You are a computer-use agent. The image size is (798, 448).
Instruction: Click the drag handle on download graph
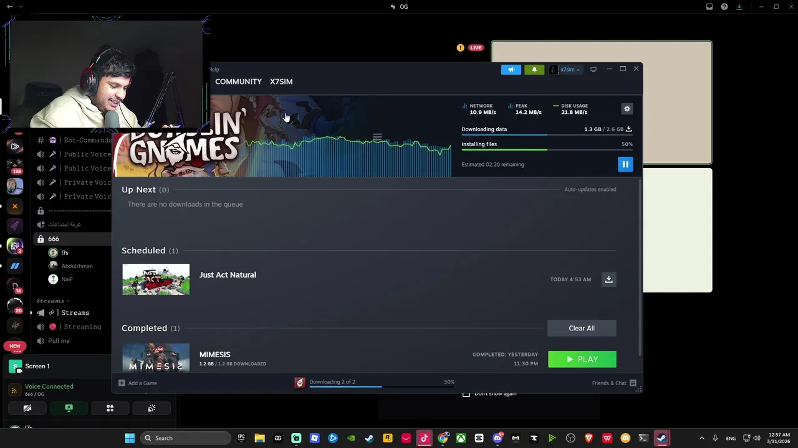377,137
